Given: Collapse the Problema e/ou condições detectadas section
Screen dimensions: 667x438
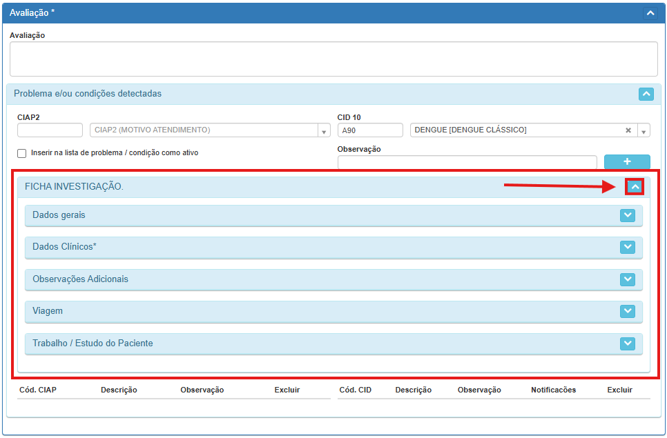Looking at the screenshot, I should (x=646, y=94).
